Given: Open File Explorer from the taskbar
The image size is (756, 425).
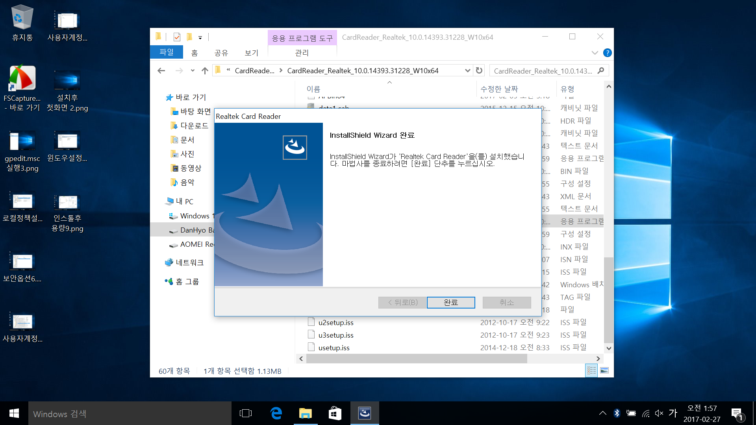Looking at the screenshot, I should pyautogui.click(x=306, y=413).
